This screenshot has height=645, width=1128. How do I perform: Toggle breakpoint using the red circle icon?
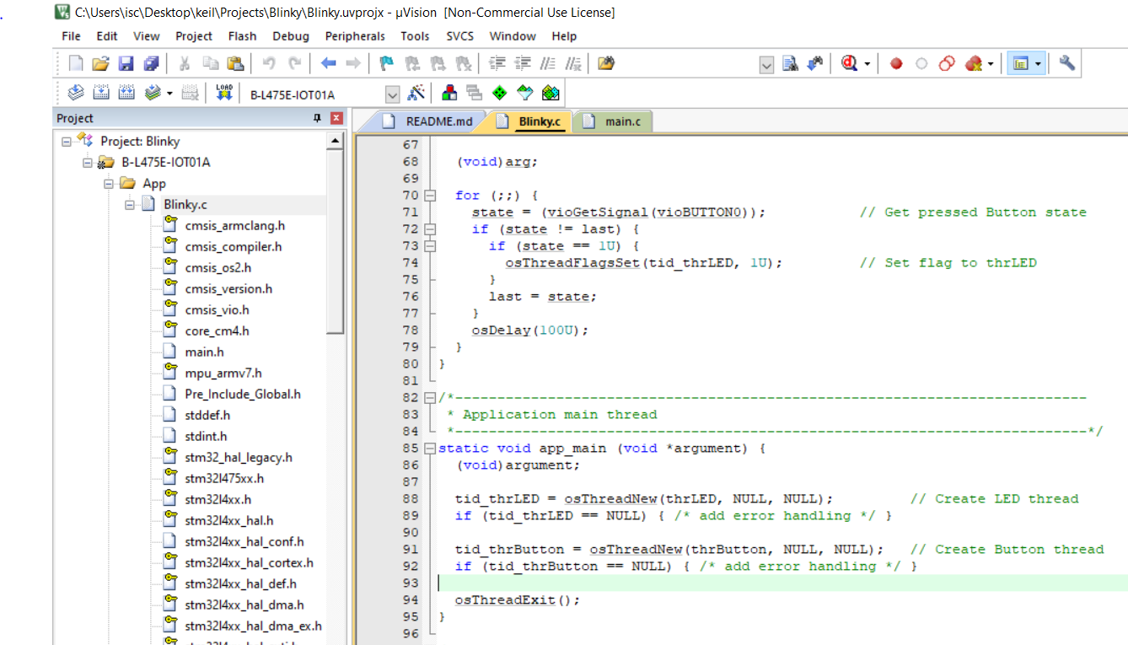coord(896,64)
